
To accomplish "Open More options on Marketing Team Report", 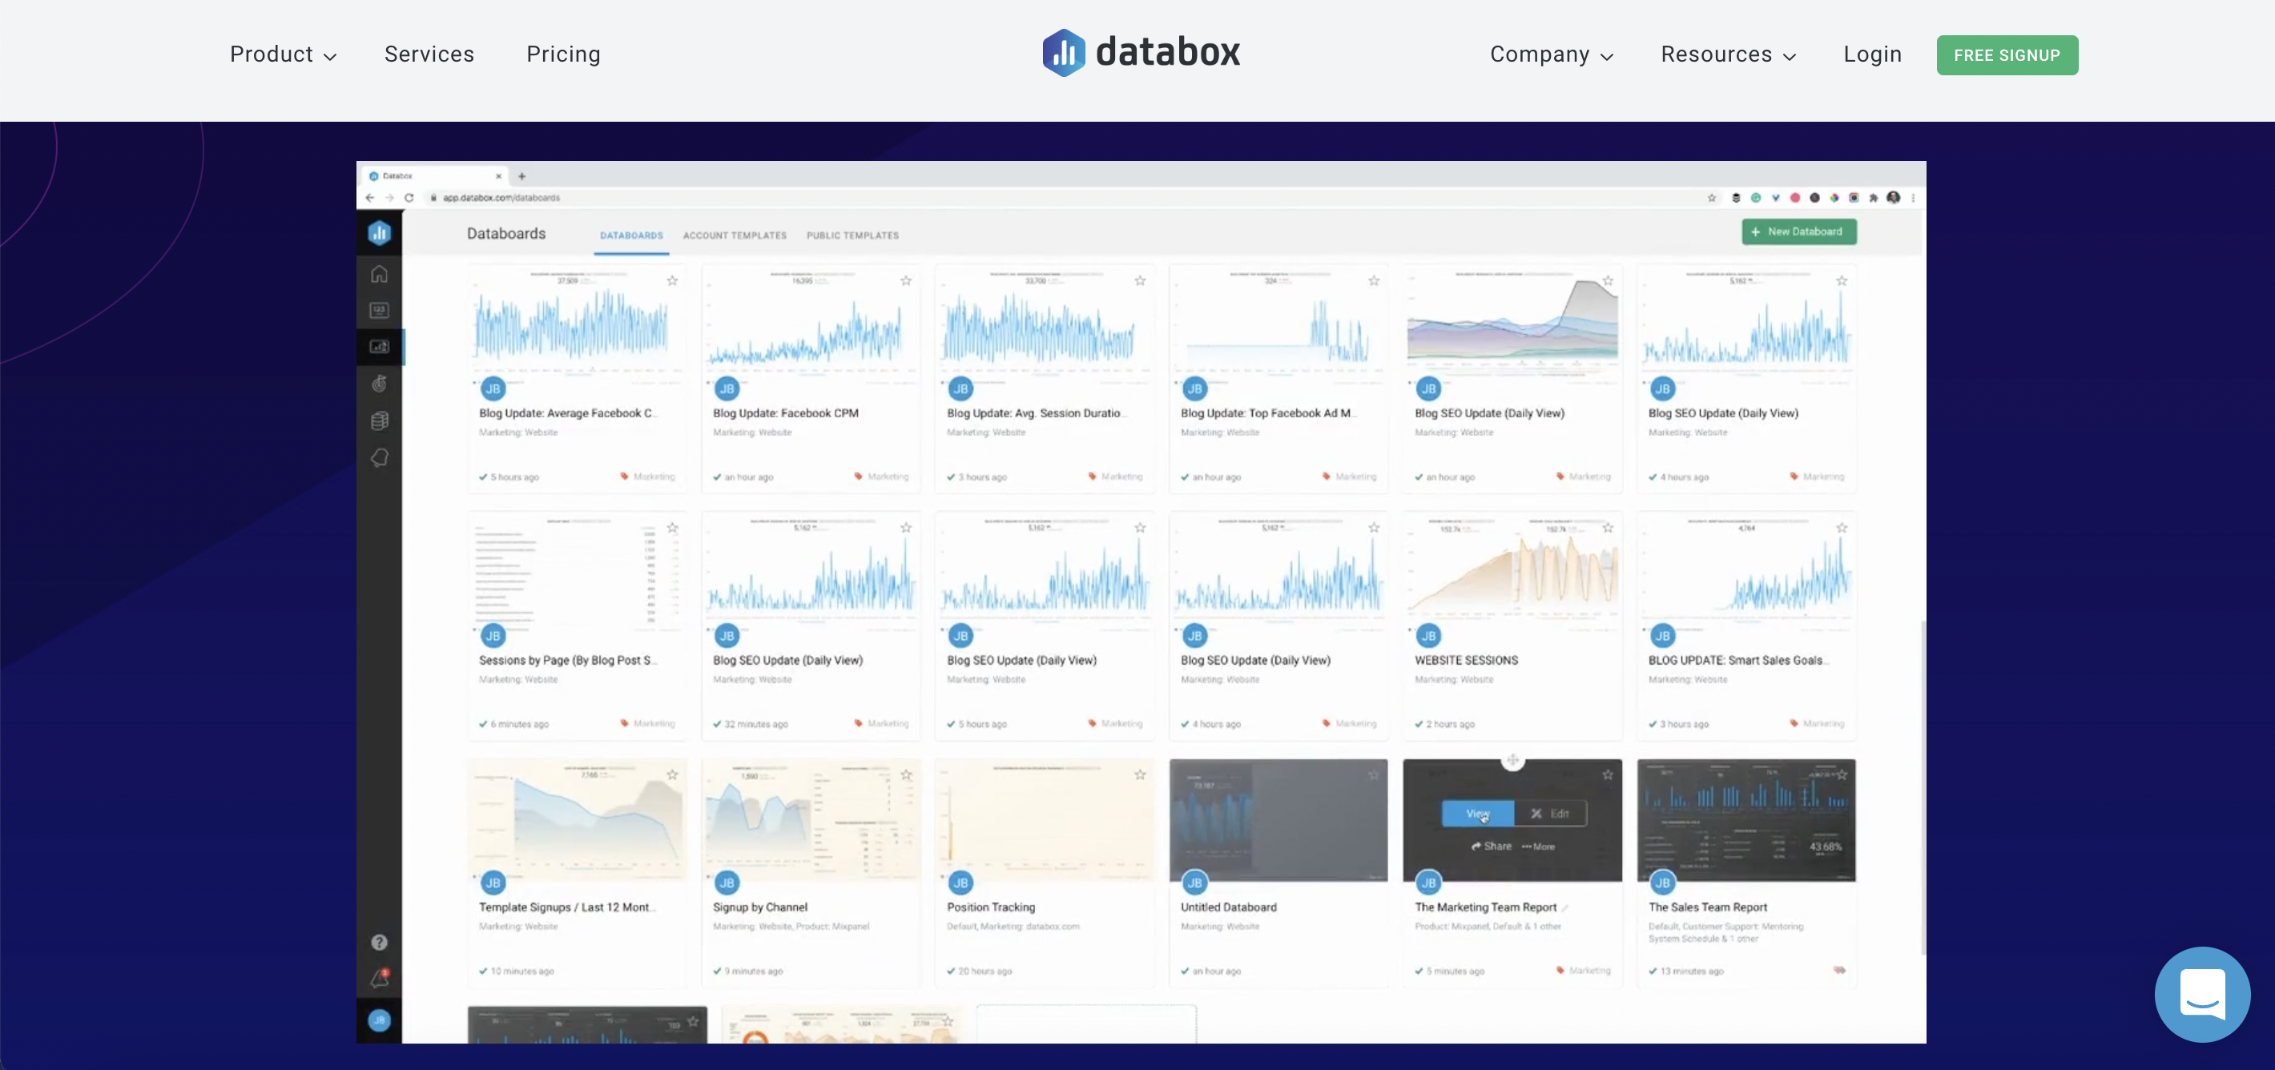I will (x=1537, y=847).
